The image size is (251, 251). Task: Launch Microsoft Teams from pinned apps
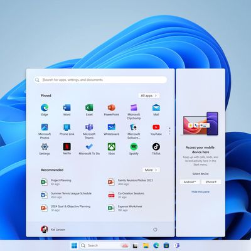(x=89, y=131)
